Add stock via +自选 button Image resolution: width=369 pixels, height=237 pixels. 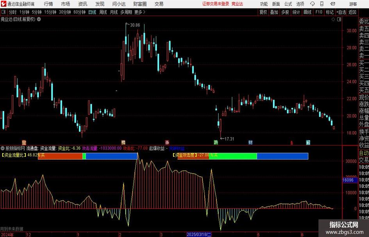(341, 12)
